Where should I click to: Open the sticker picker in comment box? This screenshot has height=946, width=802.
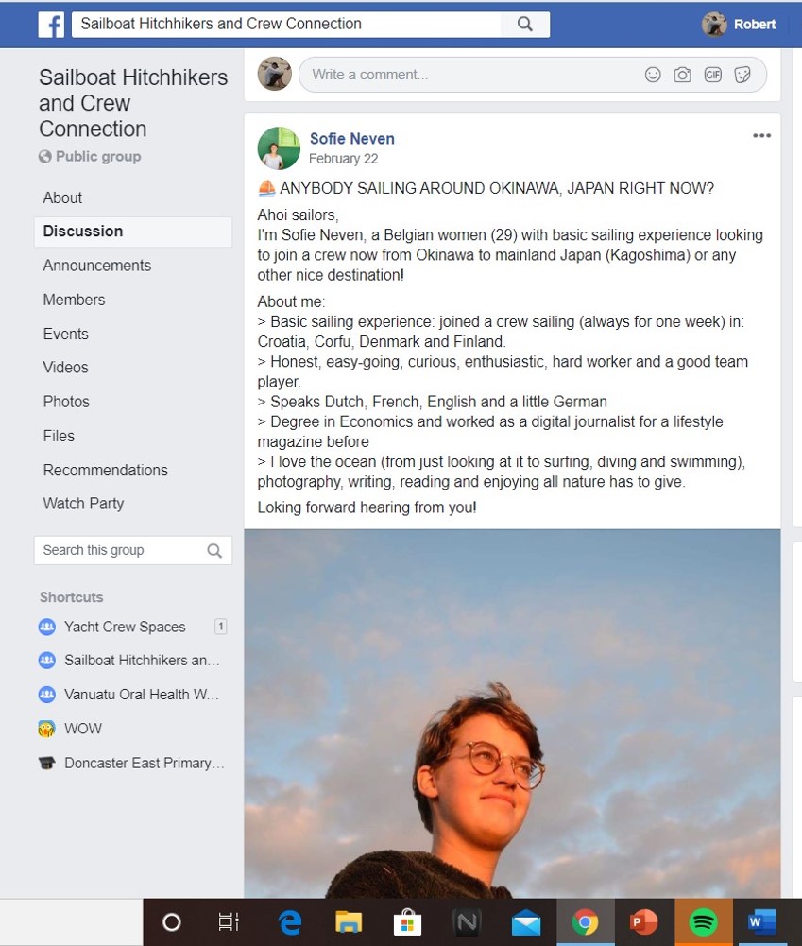pos(742,75)
